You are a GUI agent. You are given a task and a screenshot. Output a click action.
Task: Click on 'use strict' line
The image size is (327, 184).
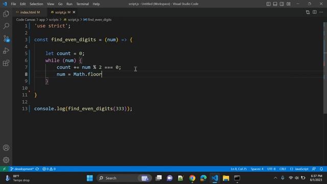click(52, 26)
